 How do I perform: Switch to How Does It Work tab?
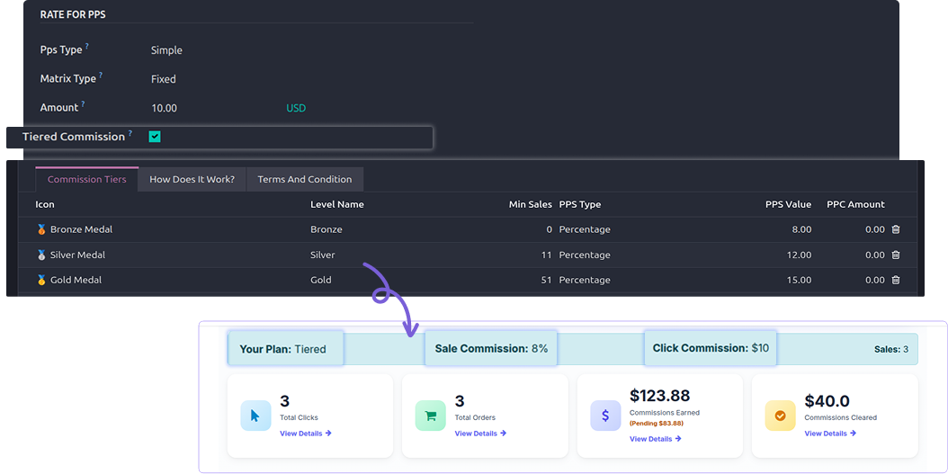coord(192,180)
